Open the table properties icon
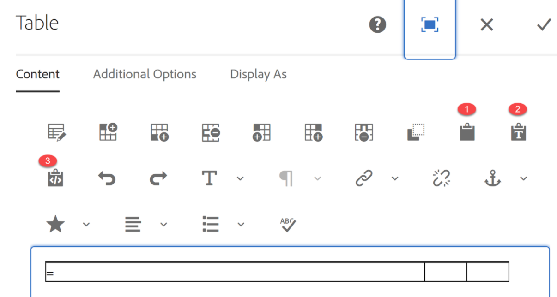 57,132
